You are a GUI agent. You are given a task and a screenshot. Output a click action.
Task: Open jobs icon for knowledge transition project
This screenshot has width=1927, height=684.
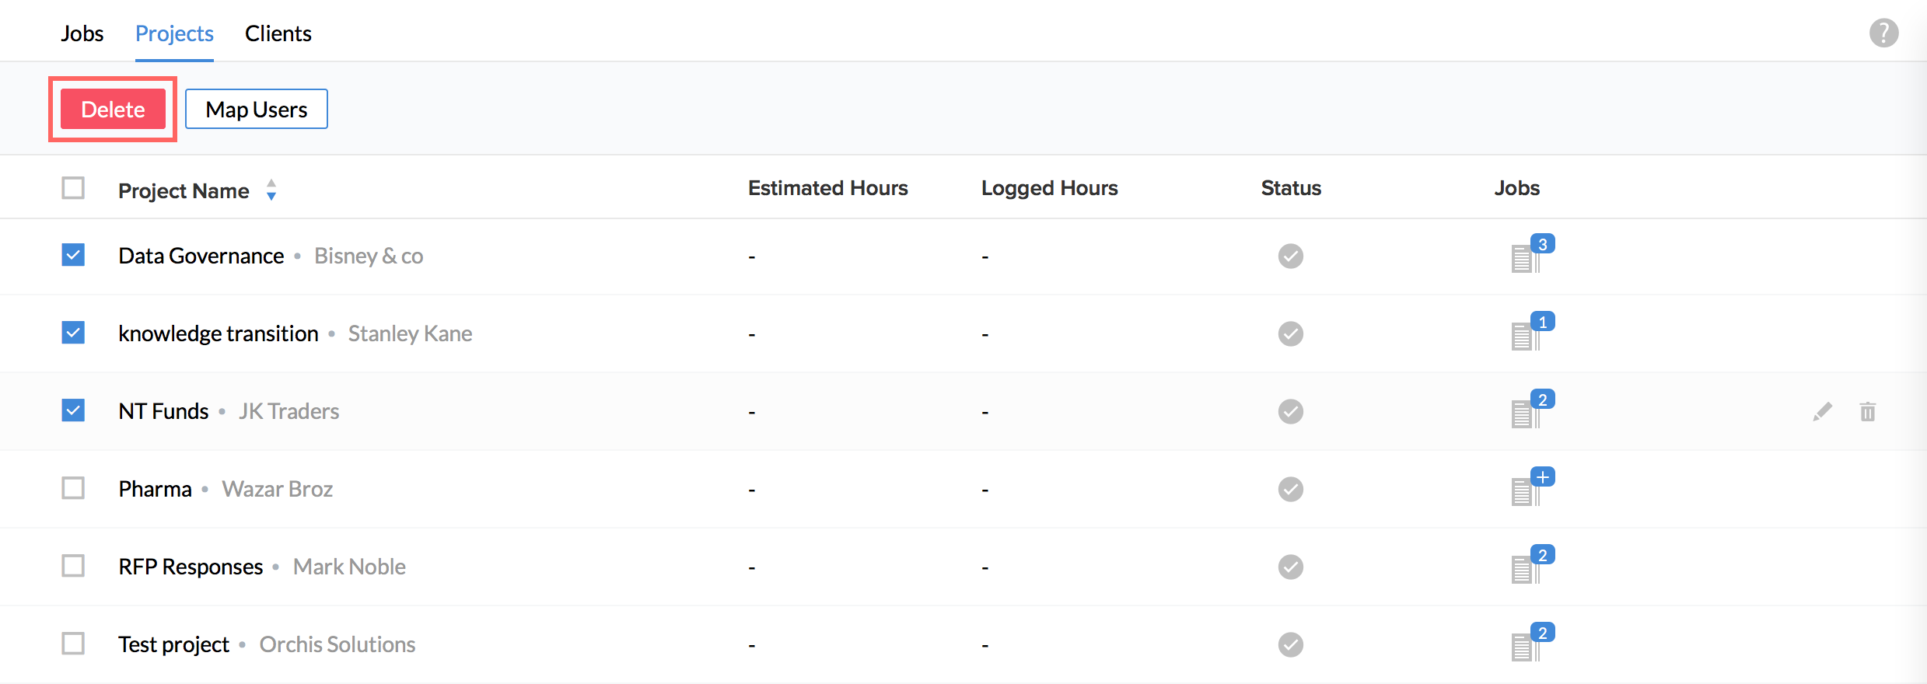coord(1526,335)
